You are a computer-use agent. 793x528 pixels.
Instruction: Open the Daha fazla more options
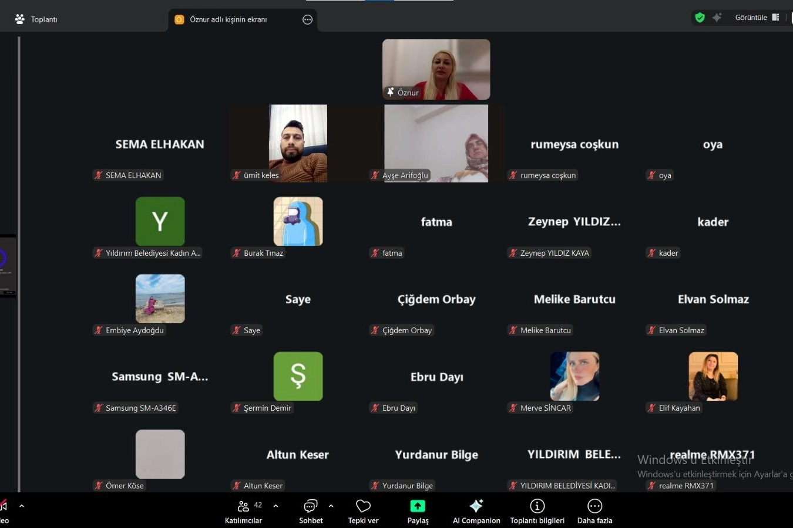594,511
